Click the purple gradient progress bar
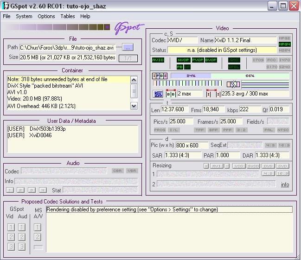Image resolution: width=301 pixels, height=260 pixels. [x=57, y=27]
